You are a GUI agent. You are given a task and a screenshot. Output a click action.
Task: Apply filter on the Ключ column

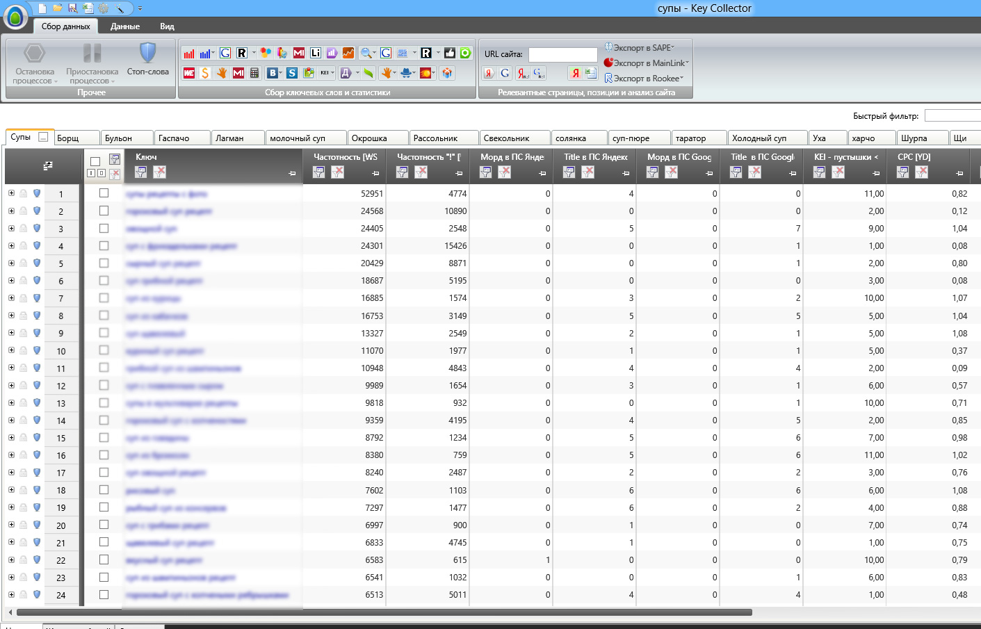(x=141, y=172)
